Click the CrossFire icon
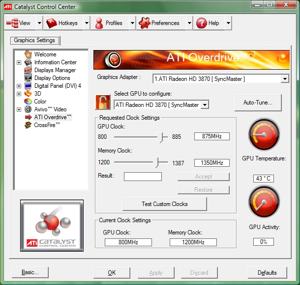Image resolution: width=300 pixels, height=285 pixels. click(28, 125)
